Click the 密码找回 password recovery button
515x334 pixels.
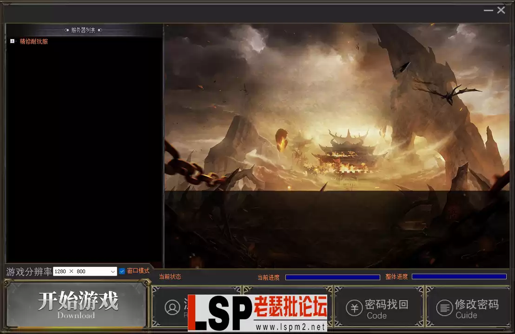378,308
